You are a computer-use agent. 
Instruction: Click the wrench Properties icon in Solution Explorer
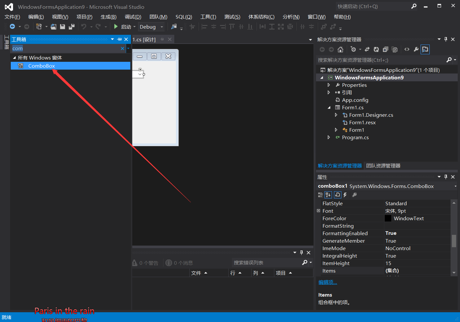pyautogui.click(x=416, y=49)
